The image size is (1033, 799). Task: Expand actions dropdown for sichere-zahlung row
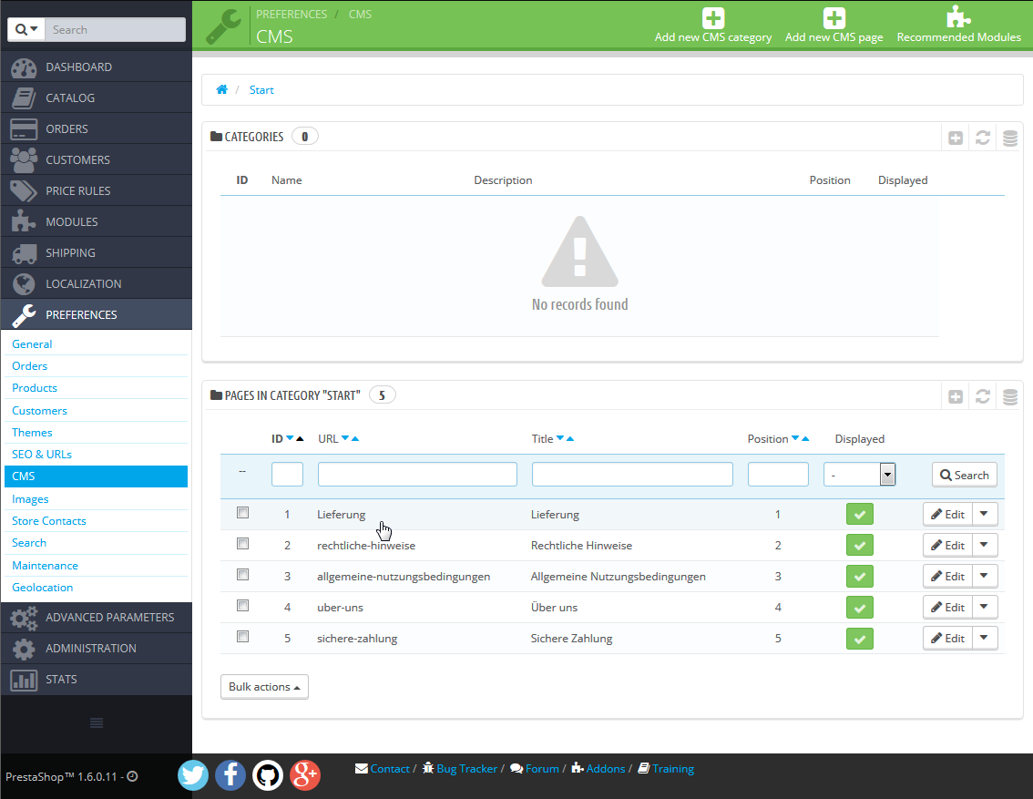coord(984,638)
